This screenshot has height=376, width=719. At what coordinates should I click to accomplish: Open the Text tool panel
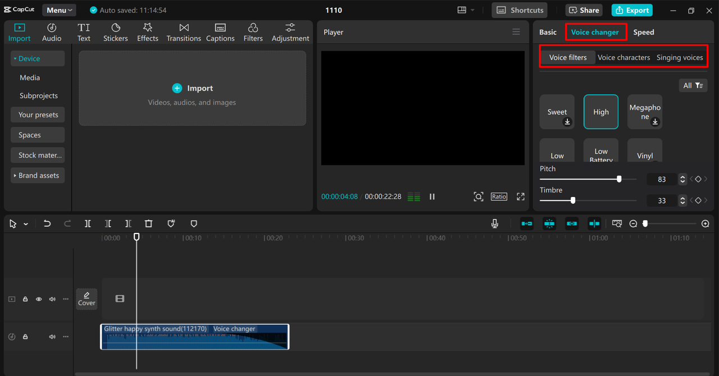coord(84,33)
